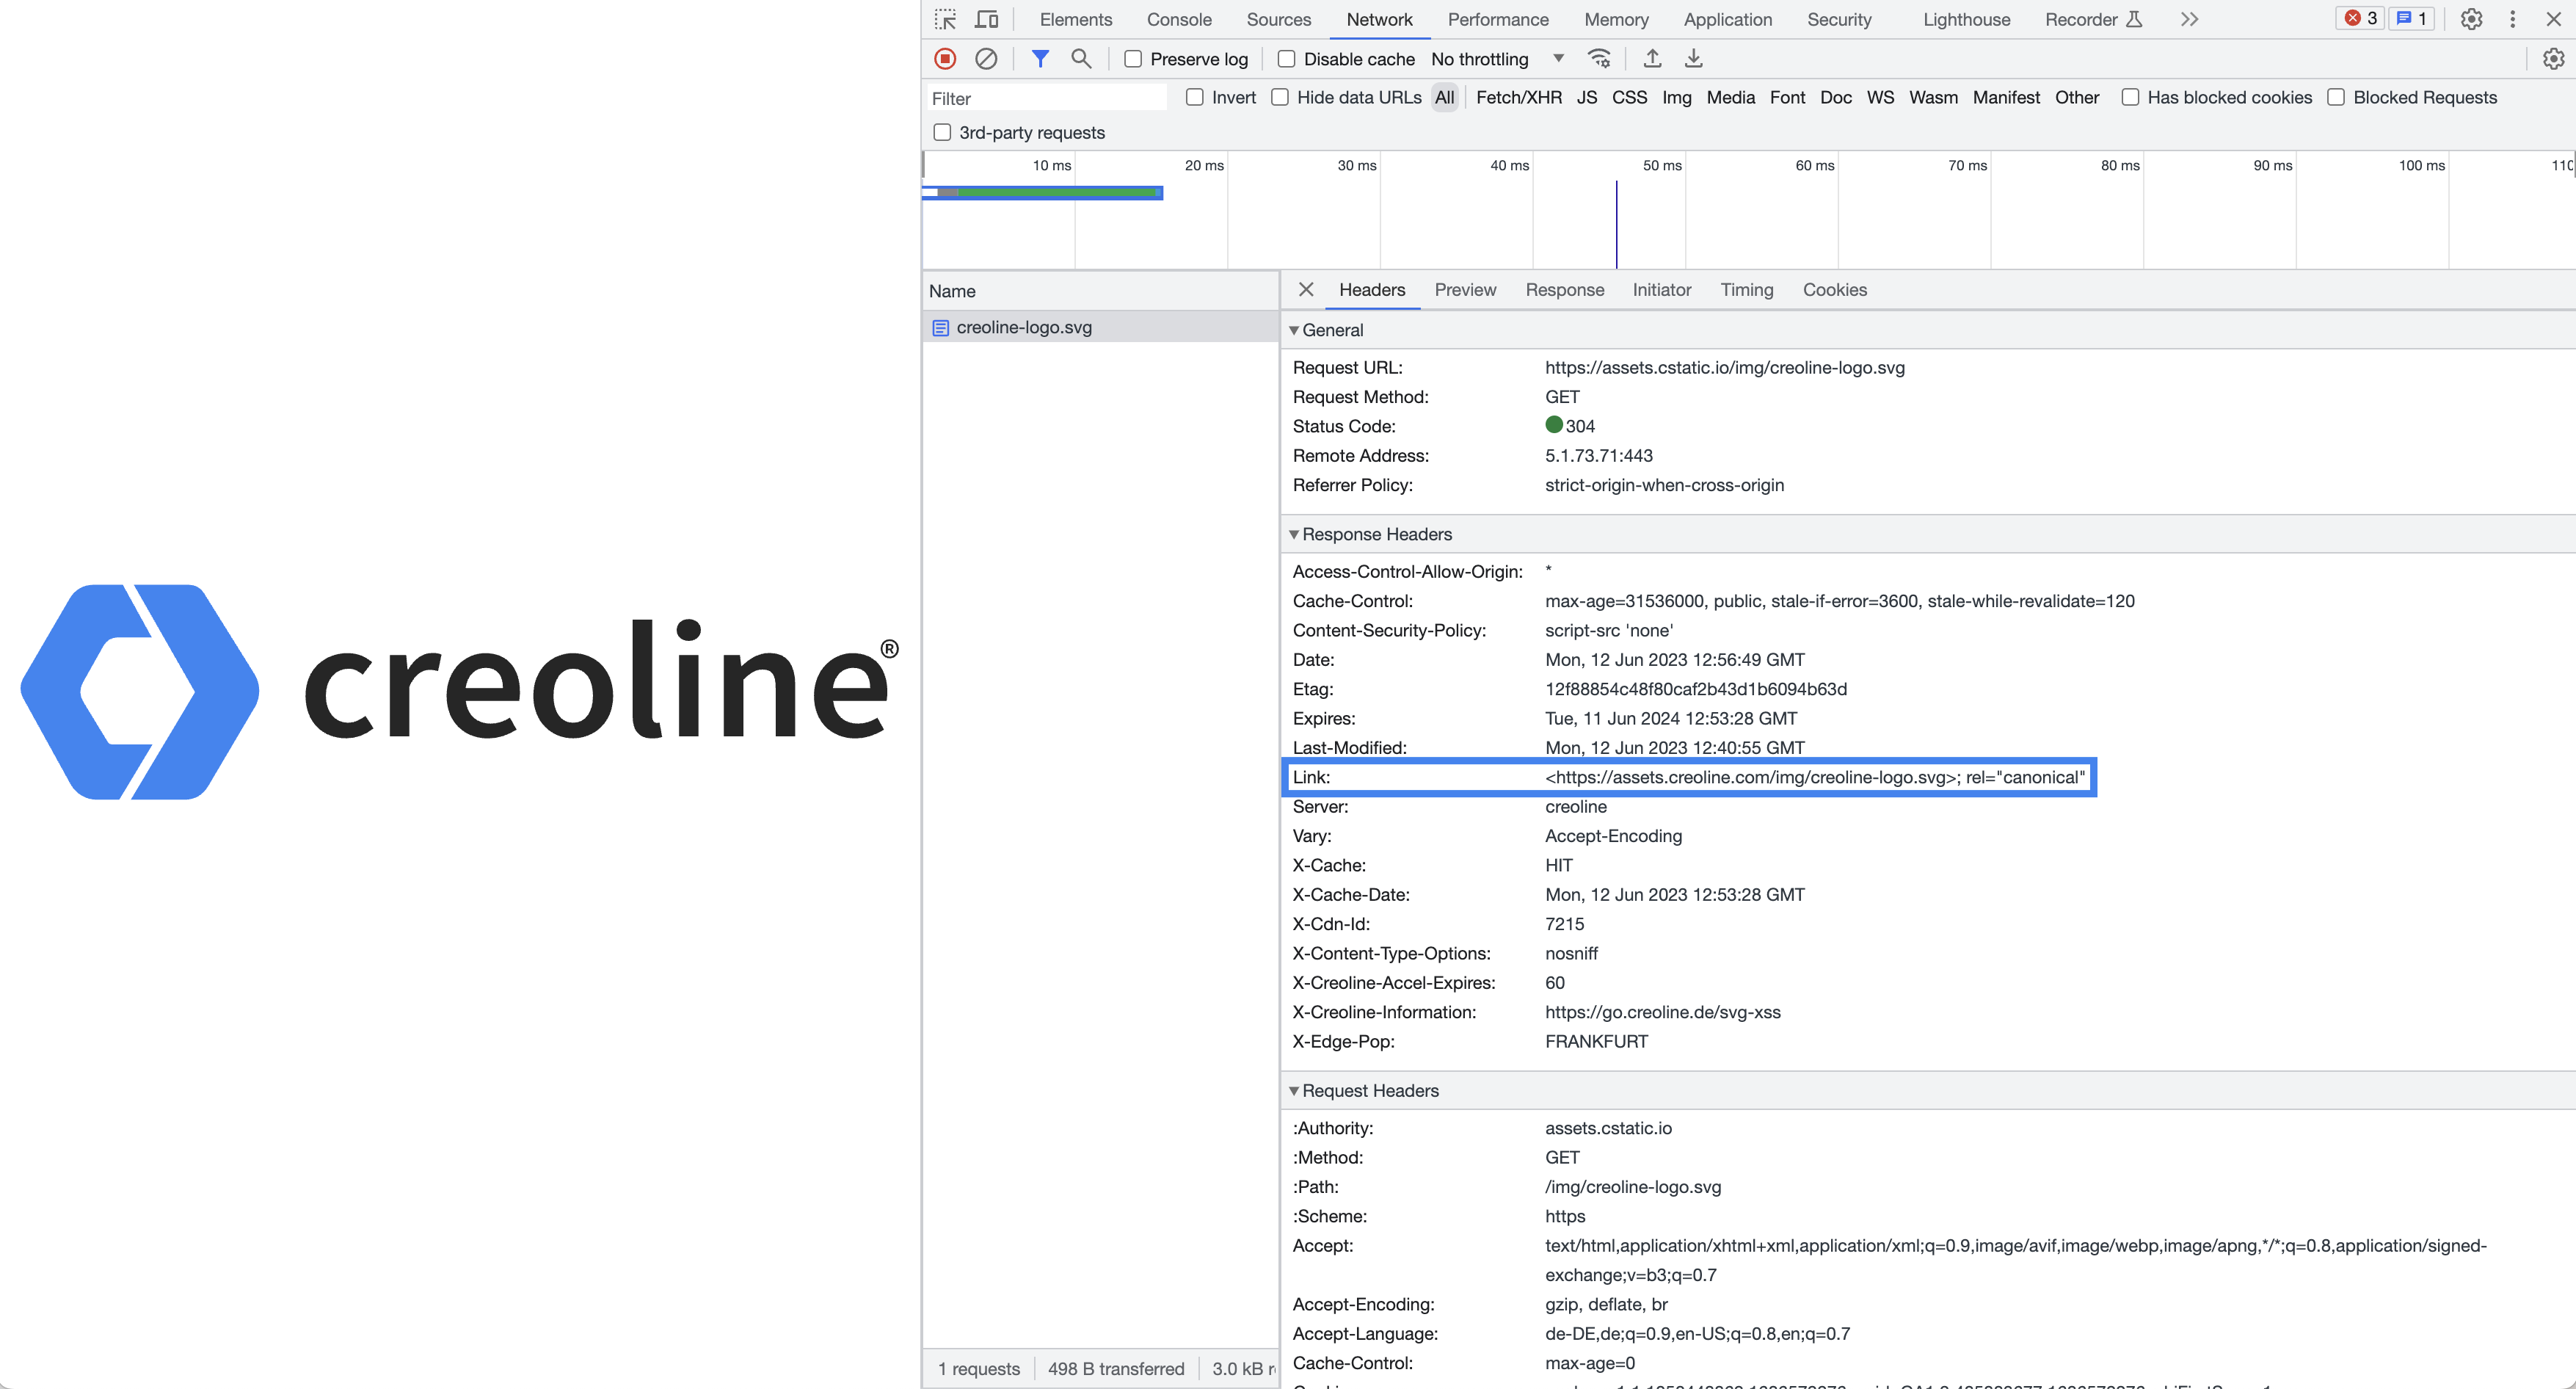Image resolution: width=2576 pixels, height=1389 pixels.
Task: Open DevTools settings gear
Action: tap(2471, 19)
